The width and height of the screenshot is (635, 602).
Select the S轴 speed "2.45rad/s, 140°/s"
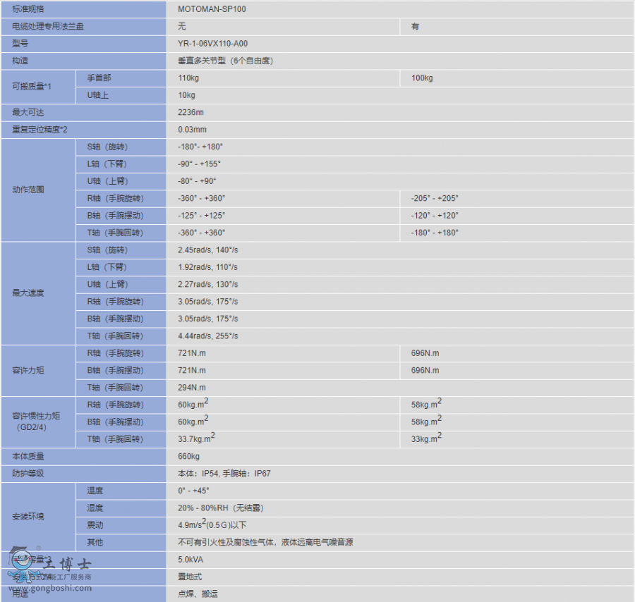(207, 250)
